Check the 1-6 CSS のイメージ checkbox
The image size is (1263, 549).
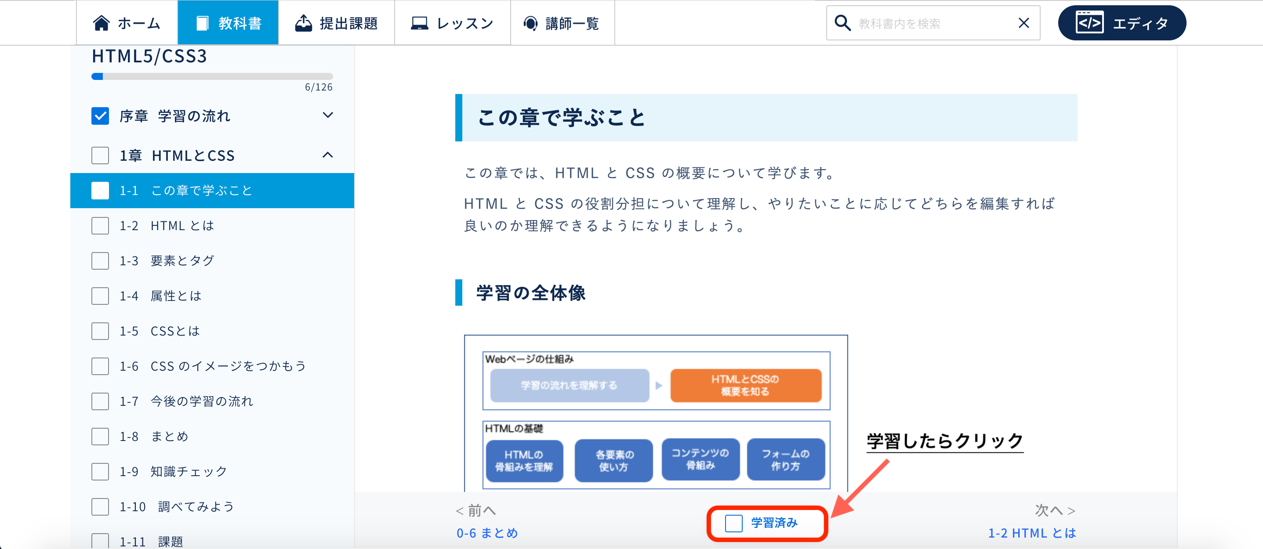[100, 366]
